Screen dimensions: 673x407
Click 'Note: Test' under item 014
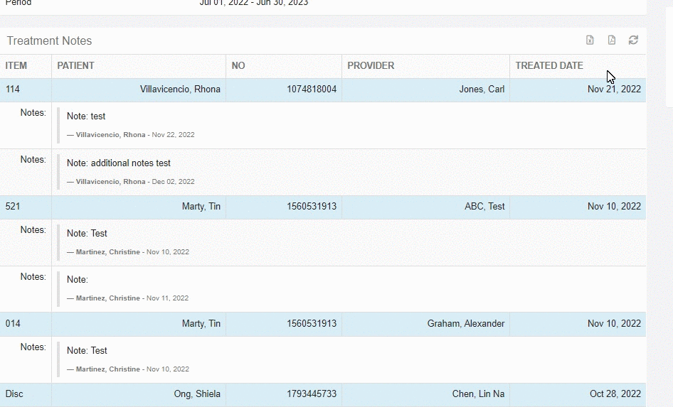[x=87, y=350]
